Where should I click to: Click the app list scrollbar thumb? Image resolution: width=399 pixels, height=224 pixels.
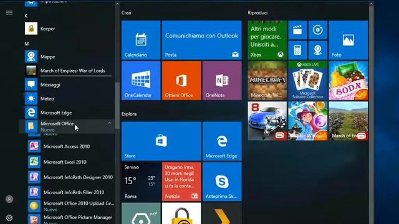117,105
